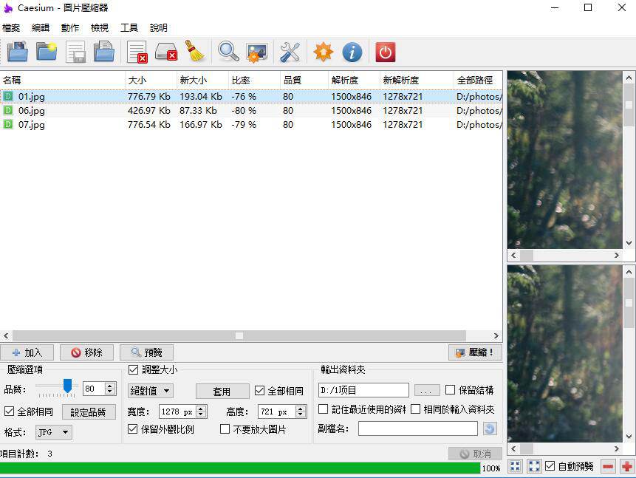The height and width of the screenshot is (478, 636).
Task: Click the Open List folder icon
Action: 104,52
